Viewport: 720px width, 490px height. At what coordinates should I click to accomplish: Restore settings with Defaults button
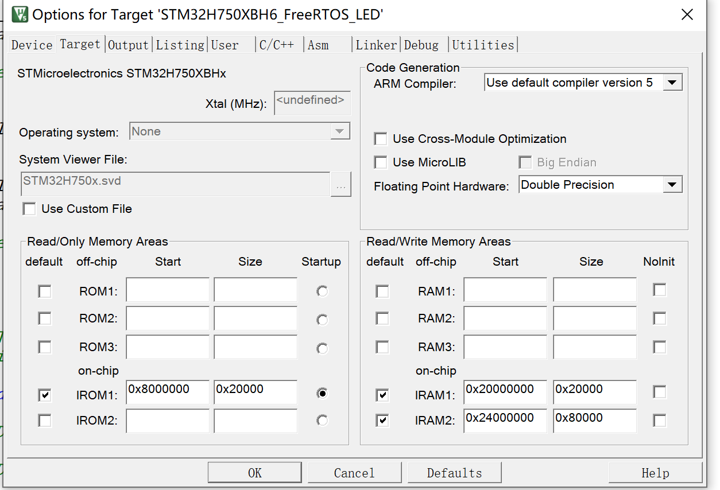[454, 473]
